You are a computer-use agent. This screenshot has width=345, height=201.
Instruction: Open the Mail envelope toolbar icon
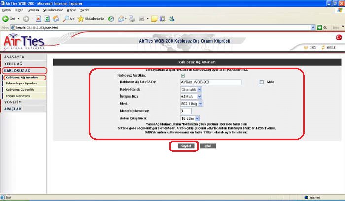[121, 19]
